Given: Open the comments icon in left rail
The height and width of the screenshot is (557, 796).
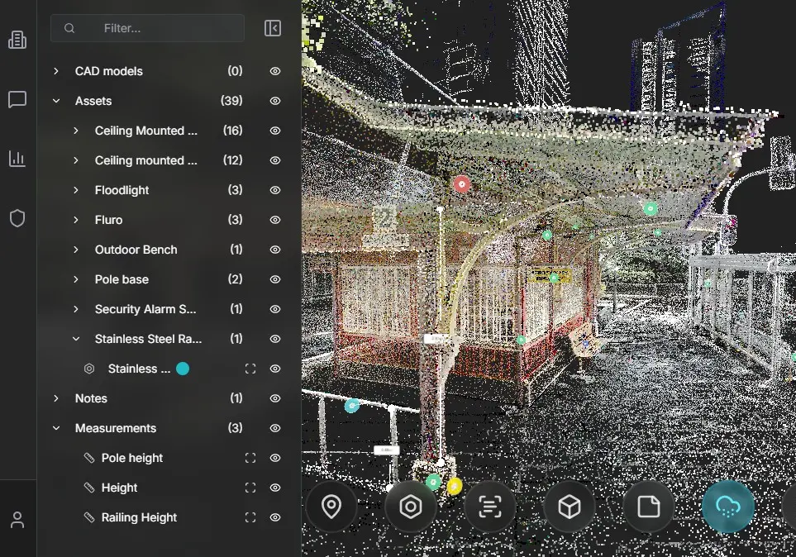Looking at the screenshot, I should point(17,100).
